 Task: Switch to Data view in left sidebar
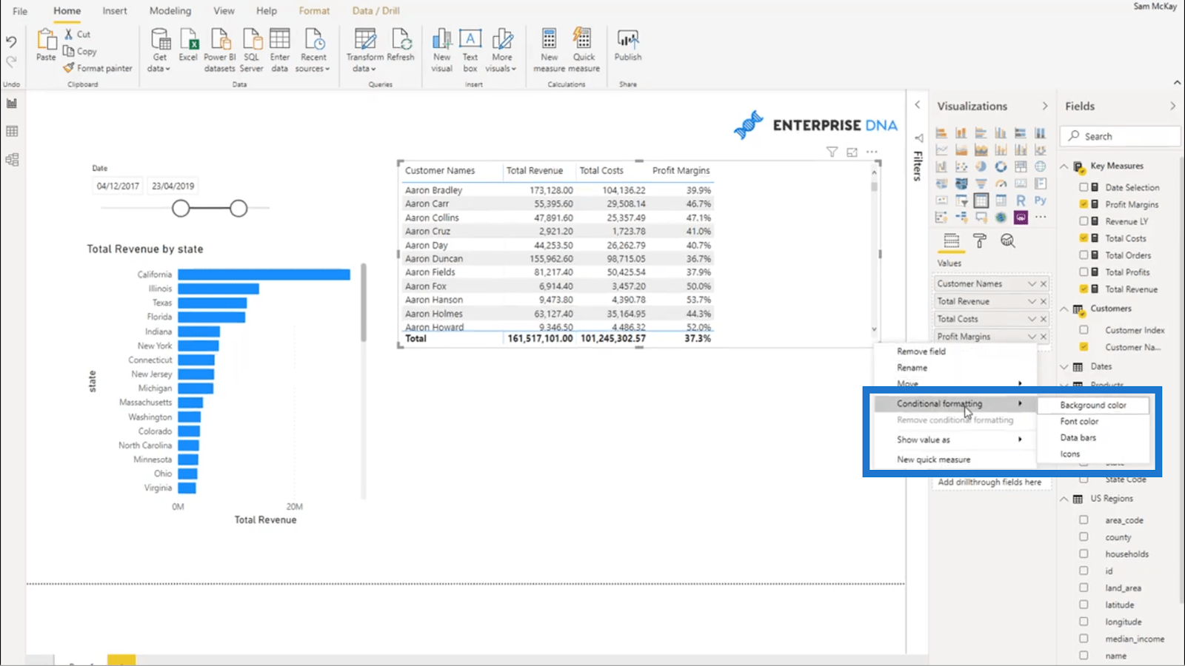[x=12, y=132]
